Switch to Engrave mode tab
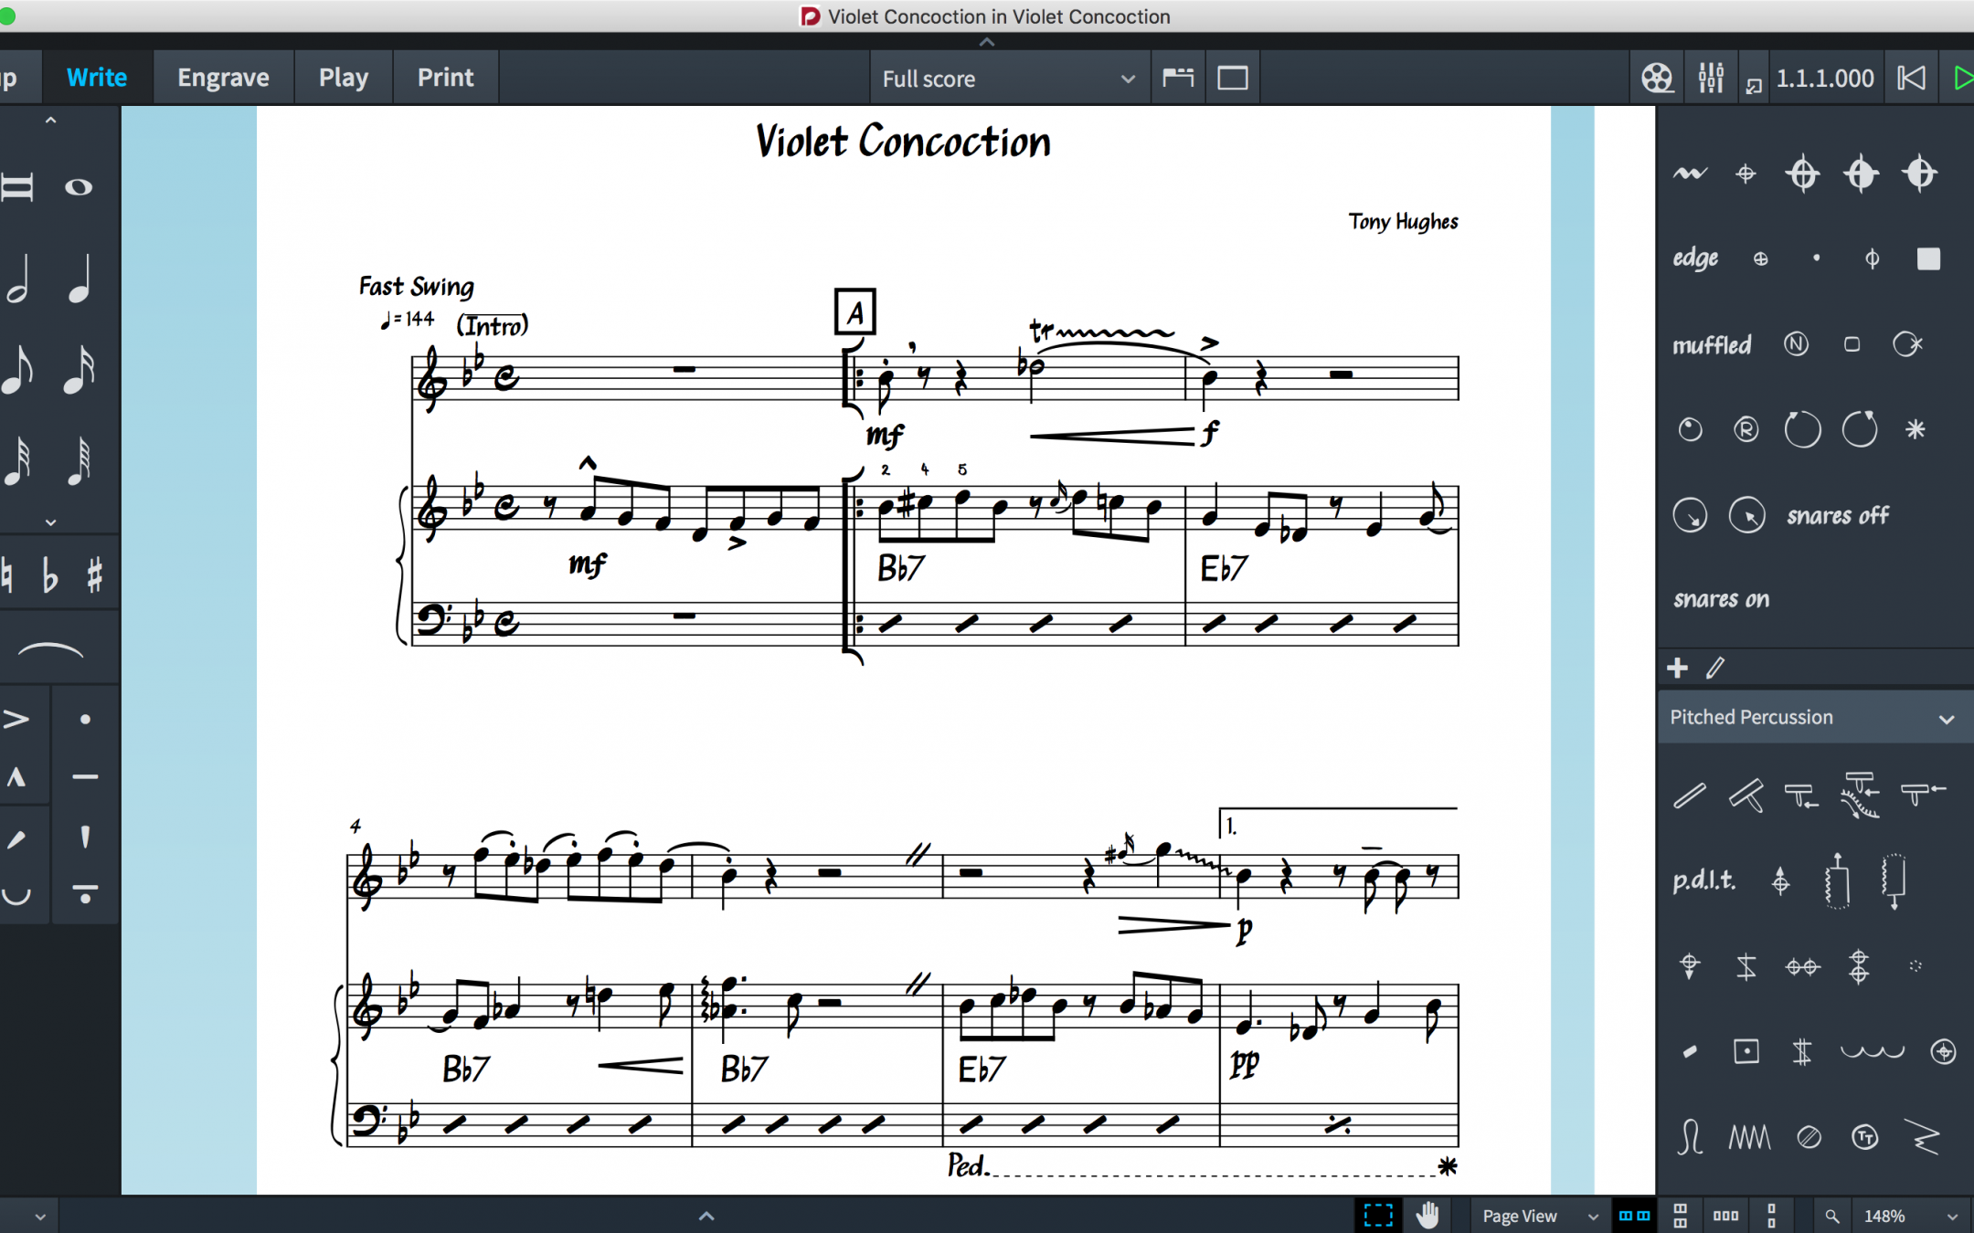This screenshot has width=1974, height=1233. coord(223,78)
